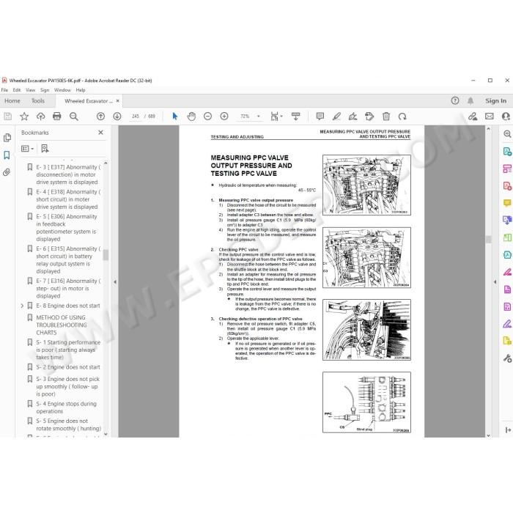Open bookmark E-7 [E316] step-out in motor
513x513 pixels.
click(68, 289)
